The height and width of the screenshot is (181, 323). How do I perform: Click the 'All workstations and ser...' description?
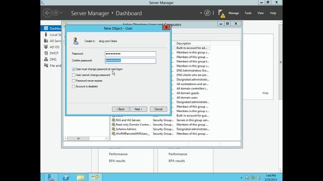click(x=192, y=84)
